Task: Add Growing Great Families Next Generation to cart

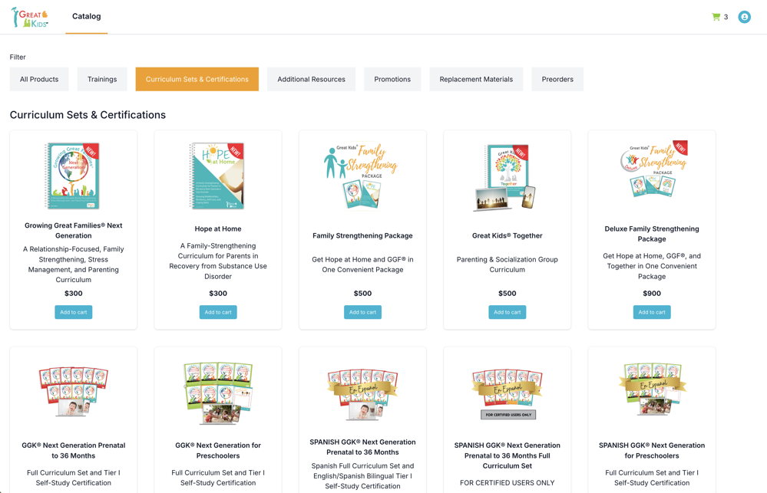Action: point(74,312)
